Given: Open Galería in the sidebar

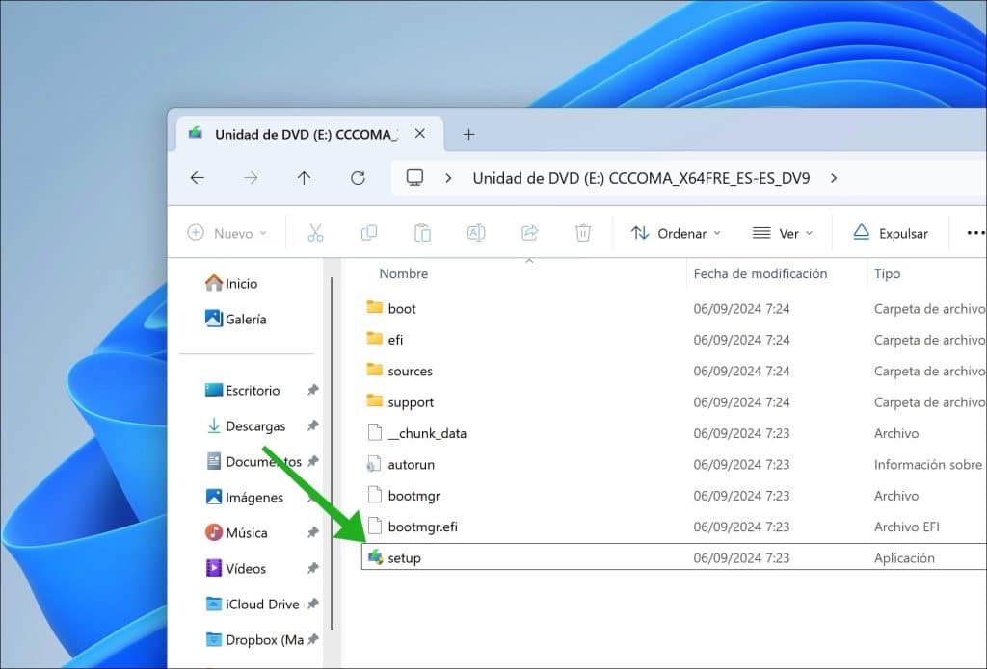Looking at the screenshot, I should (235, 319).
